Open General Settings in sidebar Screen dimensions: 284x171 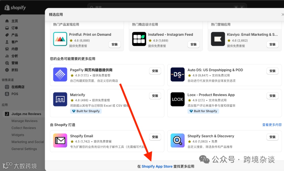tap(24, 149)
